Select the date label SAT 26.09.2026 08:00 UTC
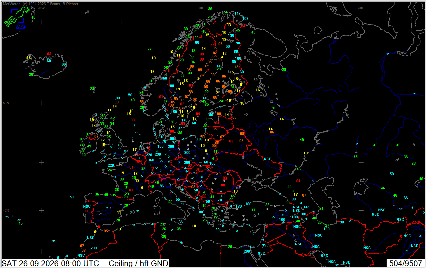This screenshot has width=426, height=268. 50,263
